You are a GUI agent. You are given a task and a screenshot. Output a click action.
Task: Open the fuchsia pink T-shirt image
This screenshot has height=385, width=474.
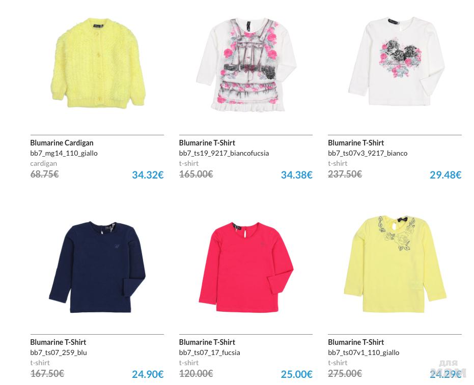[246, 267]
